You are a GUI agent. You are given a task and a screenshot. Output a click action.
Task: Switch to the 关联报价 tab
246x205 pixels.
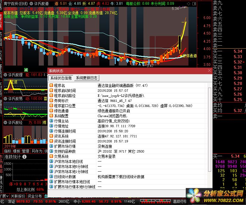pos(18,196)
